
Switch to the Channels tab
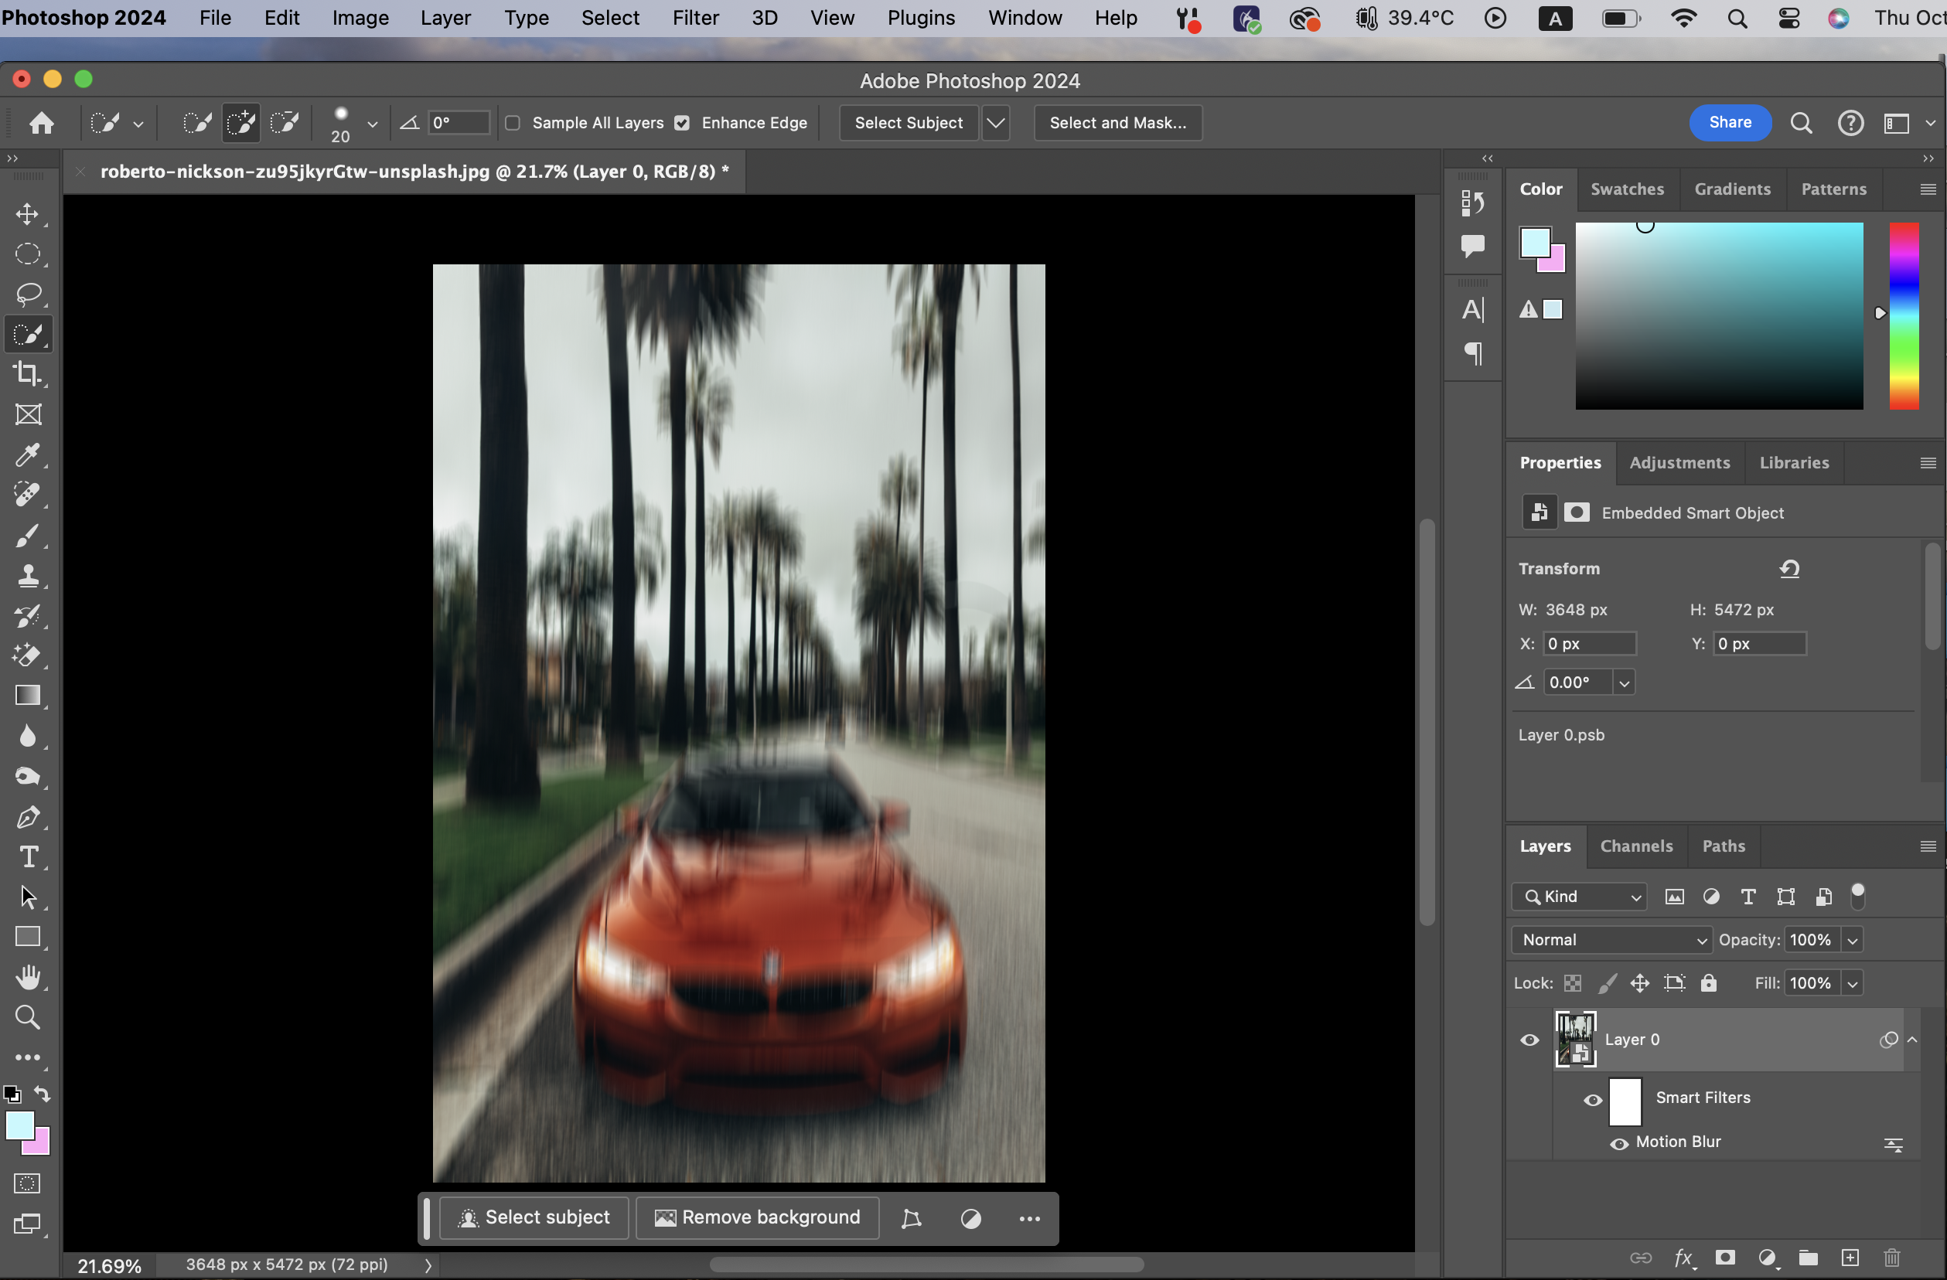point(1636,846)
